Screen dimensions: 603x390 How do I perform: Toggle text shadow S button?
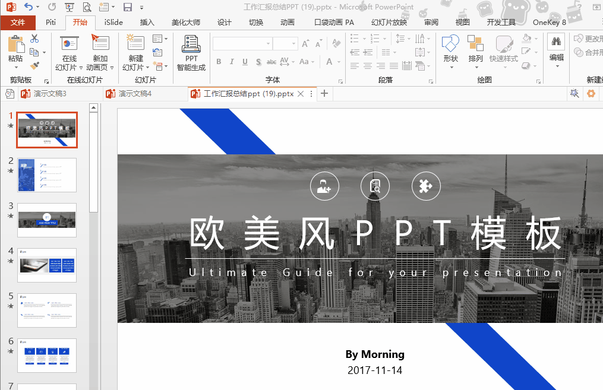pyautogui.click(x=258, y=62)
